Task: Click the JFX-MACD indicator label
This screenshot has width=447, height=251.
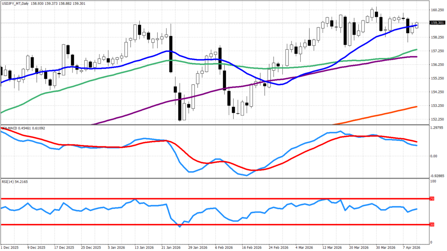Action: [10, 128]
